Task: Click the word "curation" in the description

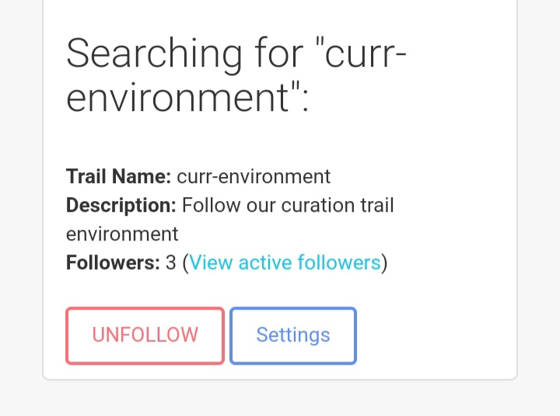Action: click(x=303, y=206)
